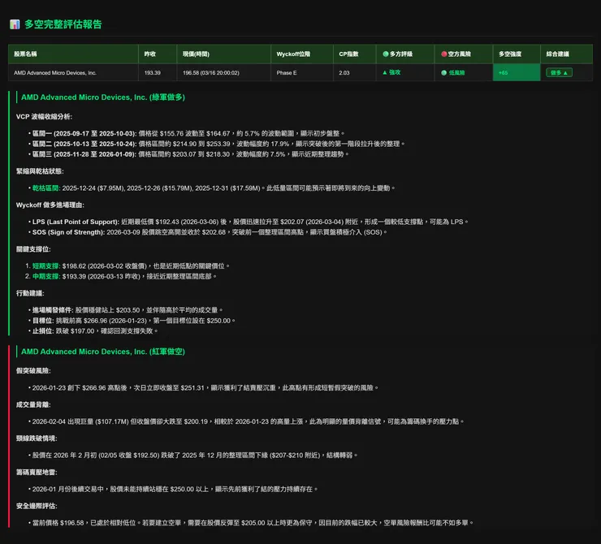Click the 做多 ▲ recommendation badge
This screenshot has width=601, height=544.
[x=559, y=72]
